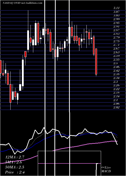The height and width of the screenshot is (176, 126).
Task: Click the 2.18 price axis label
Action: coord(116,93)
